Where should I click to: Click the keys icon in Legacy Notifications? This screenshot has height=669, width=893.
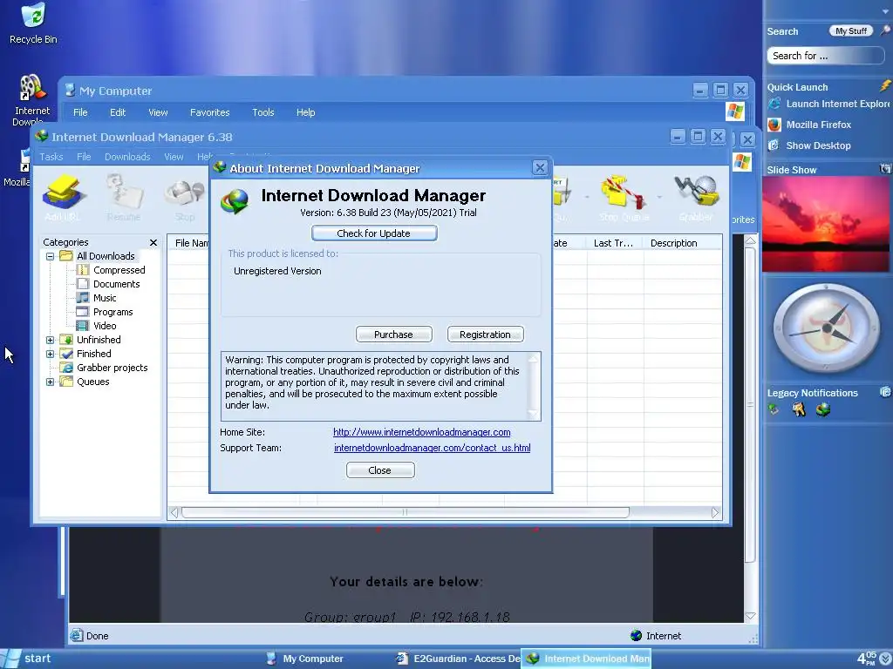799,409
